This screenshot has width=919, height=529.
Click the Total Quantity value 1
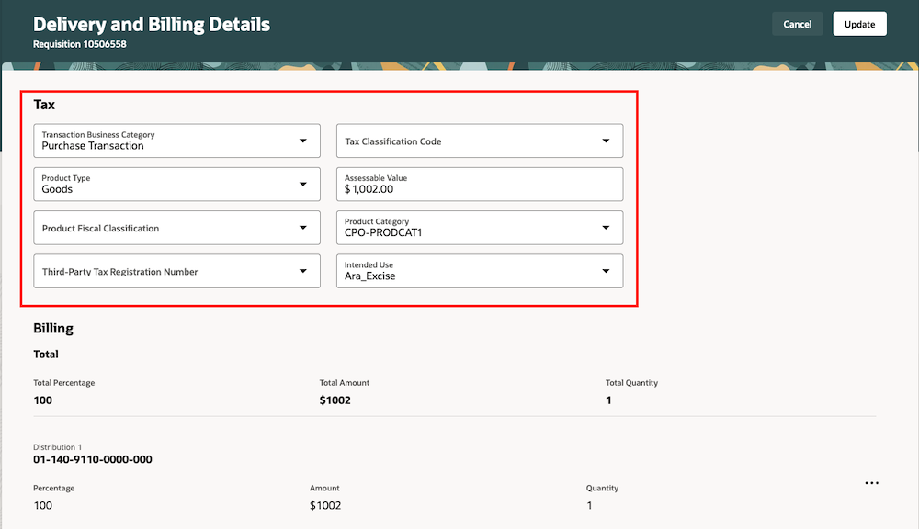pos(608,400)
